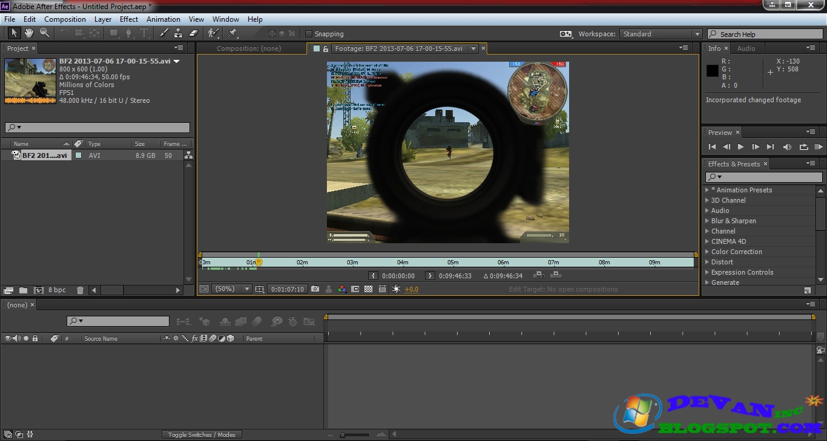Select the Brush tool

click(163, 33)
